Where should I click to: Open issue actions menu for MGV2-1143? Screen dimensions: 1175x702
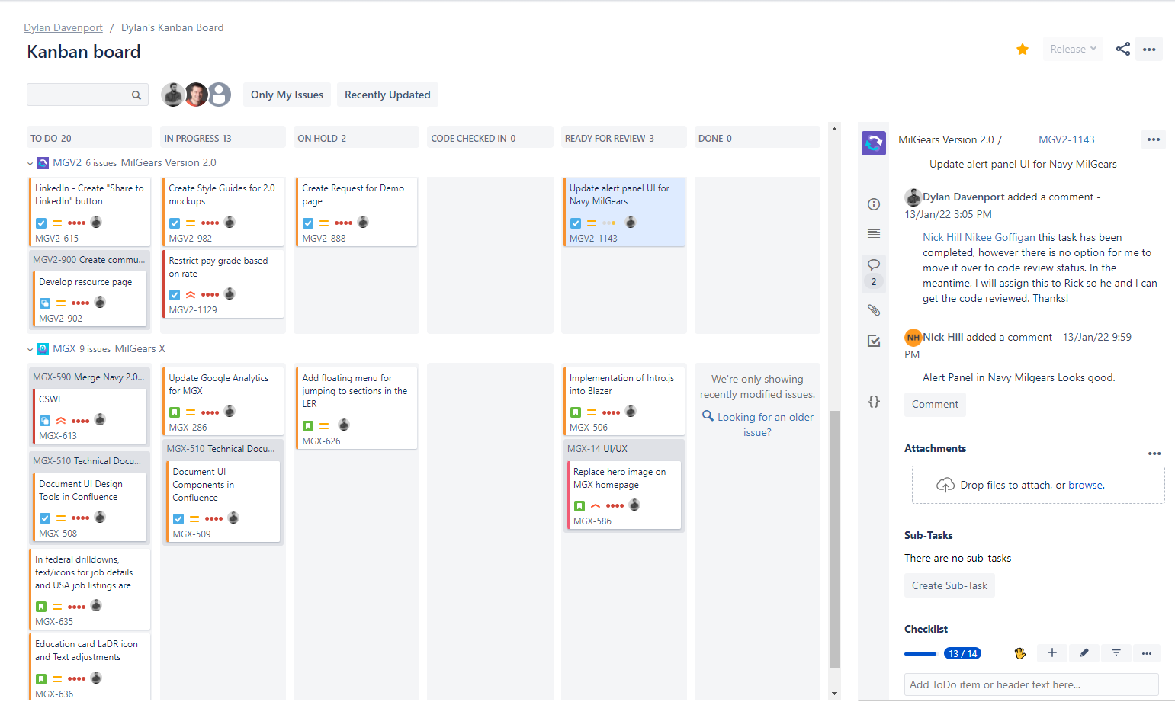click(1154, 139)
